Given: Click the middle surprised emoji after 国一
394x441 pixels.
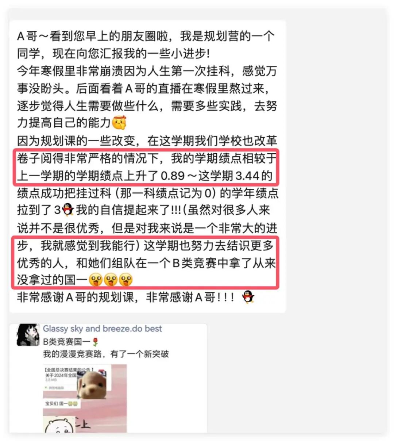Looking at the screenshot, I should 111,280.
